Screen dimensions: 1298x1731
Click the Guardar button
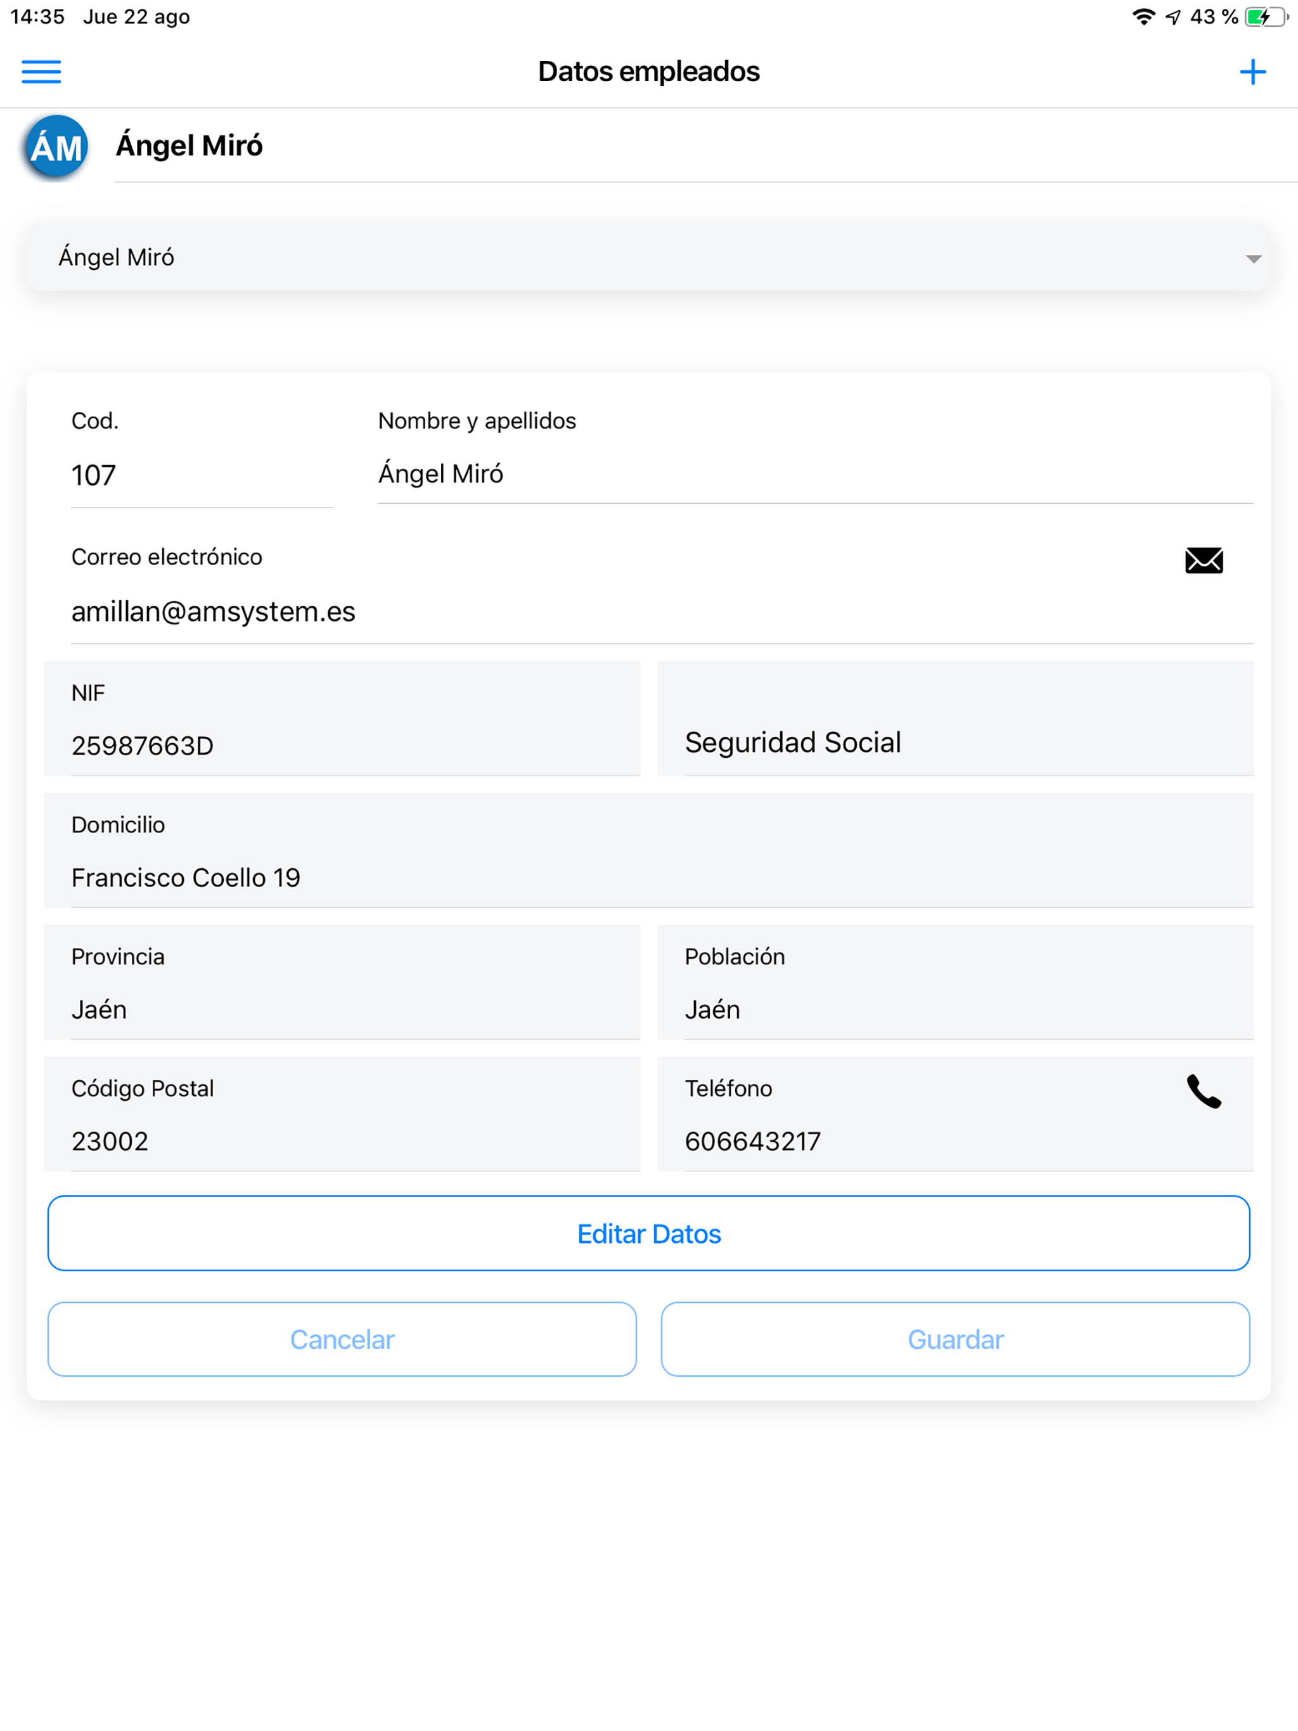point(955,1339)
